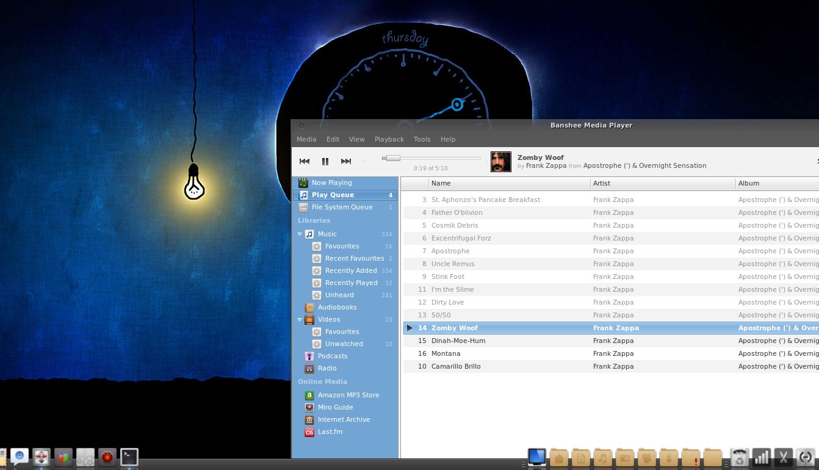Select the Podcasts icon

click(x=309, y=356)
